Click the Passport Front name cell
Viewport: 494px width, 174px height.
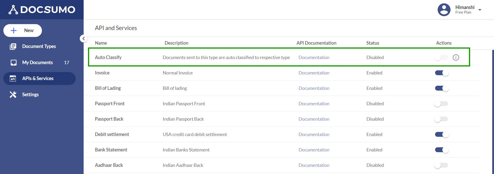pyautogui.click(x=110, y=104)
